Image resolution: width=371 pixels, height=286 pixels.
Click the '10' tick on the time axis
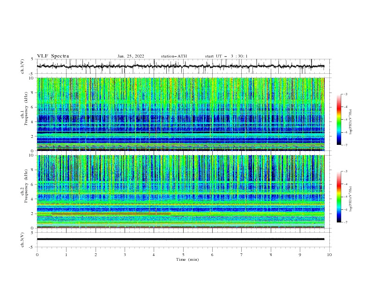[329, 255]
